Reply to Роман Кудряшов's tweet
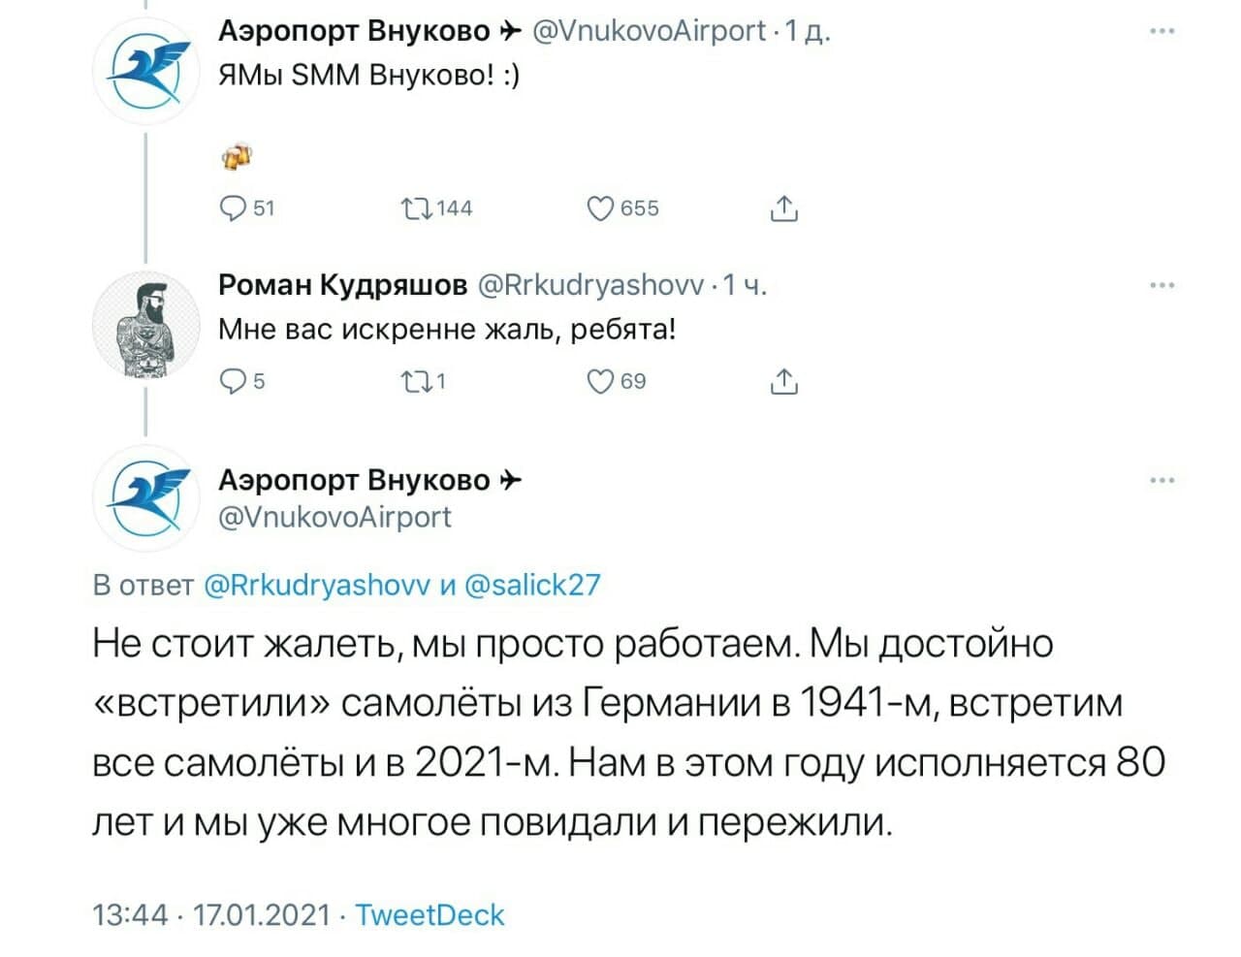Image resolution: width=1241 pixels, height=957 pixels. pyautogui.click(x=234, y=382)
